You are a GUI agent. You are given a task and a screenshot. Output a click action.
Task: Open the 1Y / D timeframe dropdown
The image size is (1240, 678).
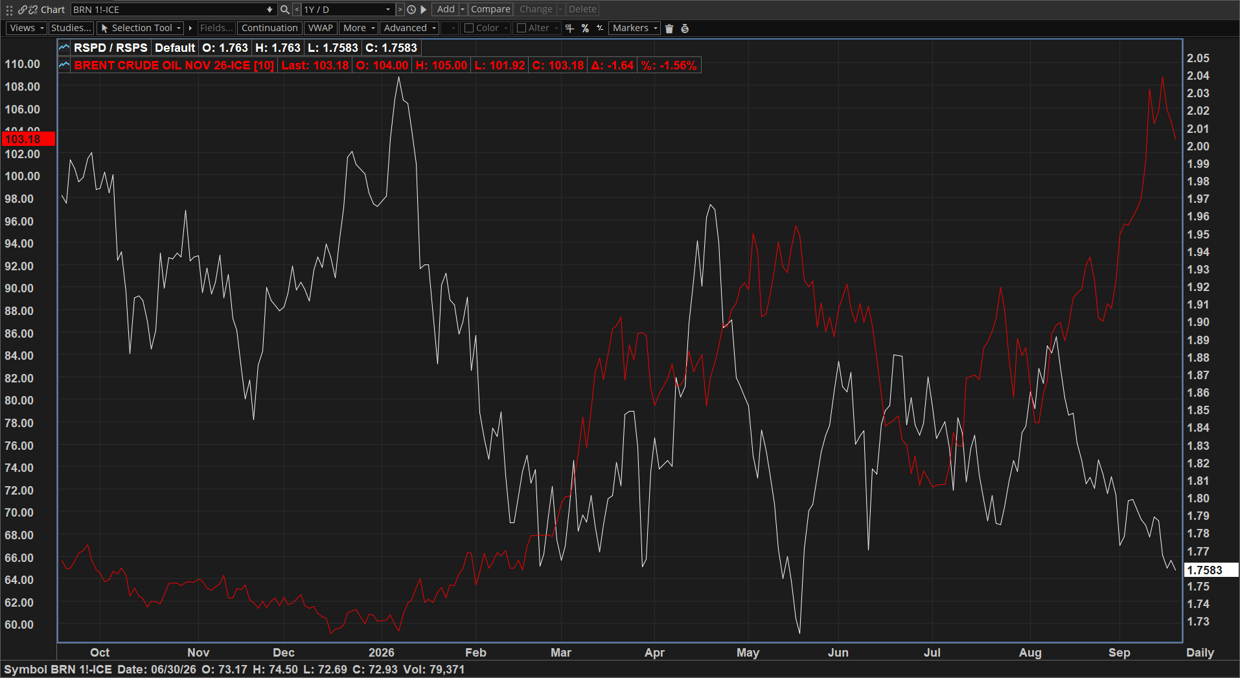coord(348,10)
